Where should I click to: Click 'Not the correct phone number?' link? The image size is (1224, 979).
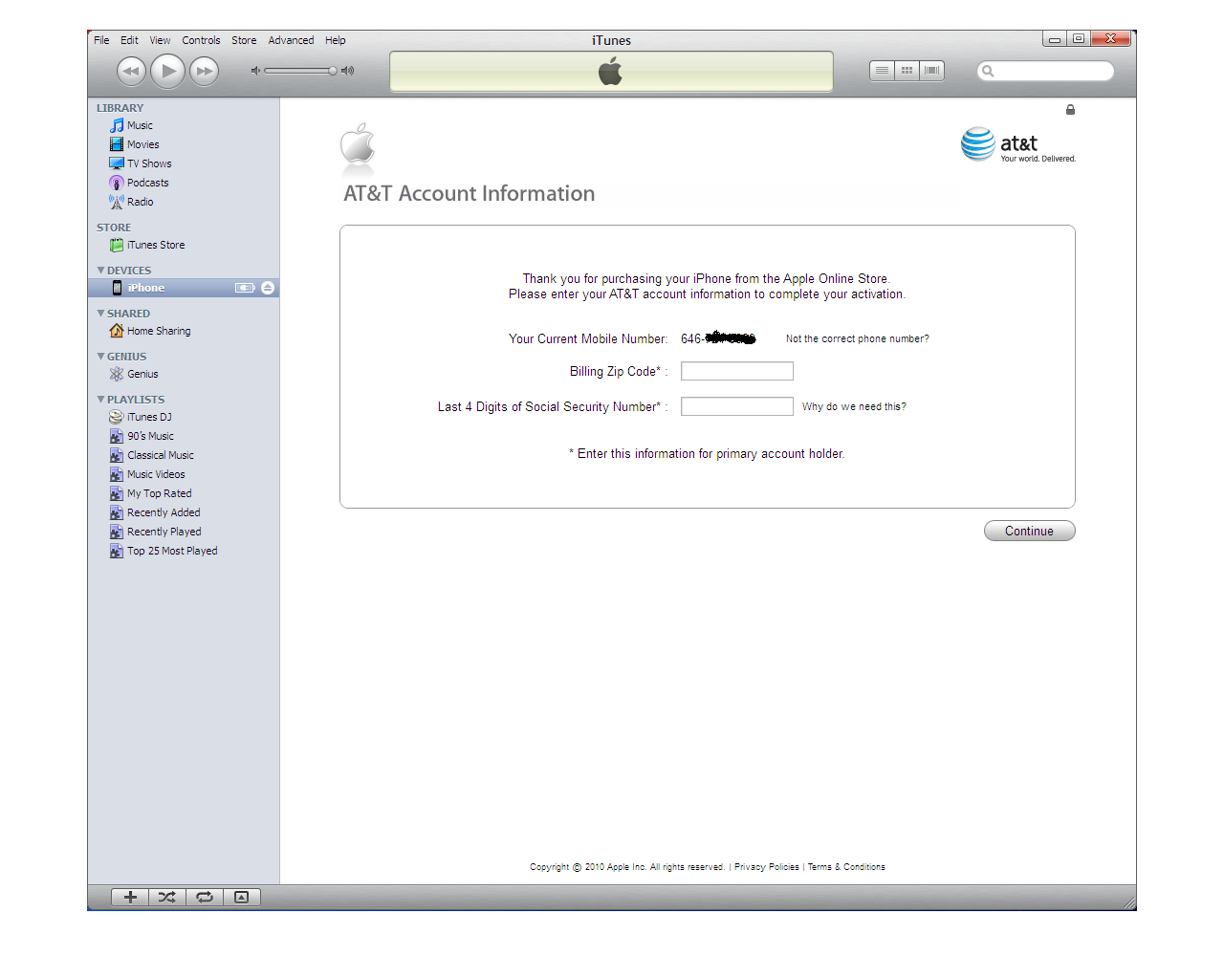coord(858,338)
